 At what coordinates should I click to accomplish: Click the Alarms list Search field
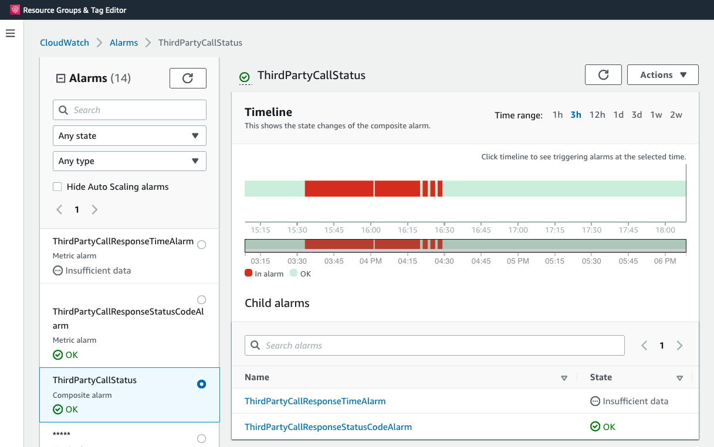(130, 110)
